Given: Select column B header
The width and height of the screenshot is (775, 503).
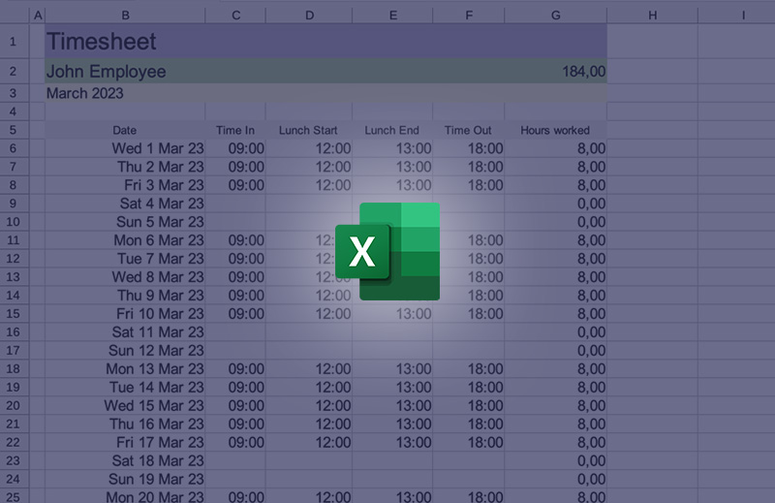Looking at the screenshot, I should pos(125,16).
